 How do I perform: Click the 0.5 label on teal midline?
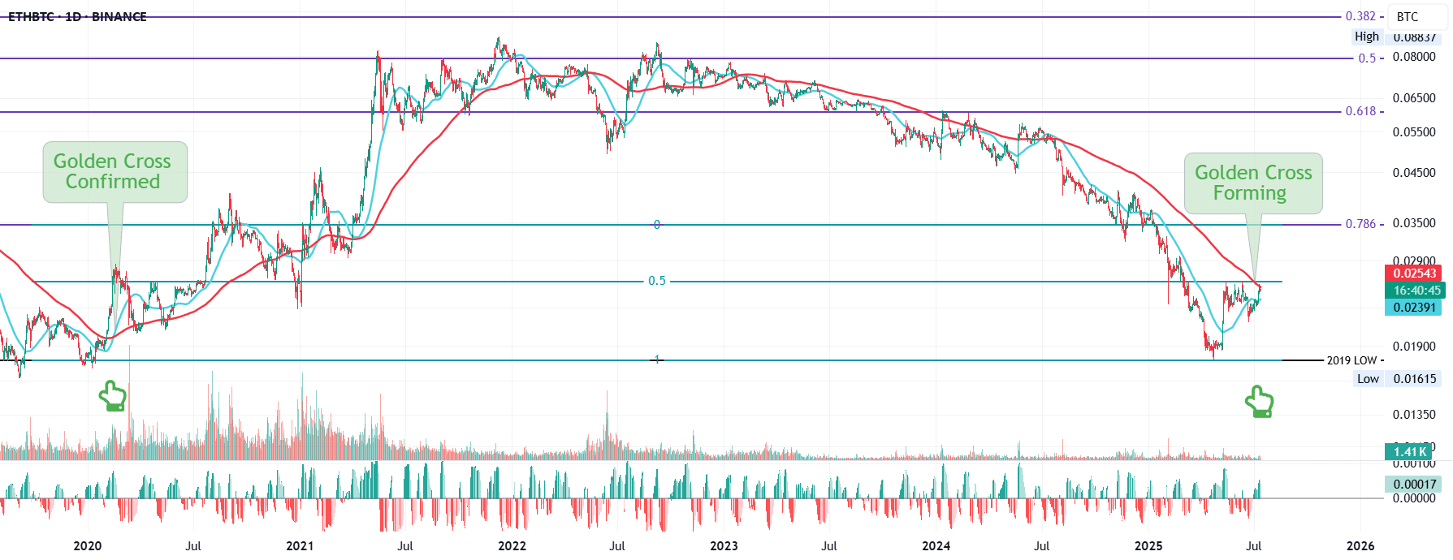click(x=656, y=281)
